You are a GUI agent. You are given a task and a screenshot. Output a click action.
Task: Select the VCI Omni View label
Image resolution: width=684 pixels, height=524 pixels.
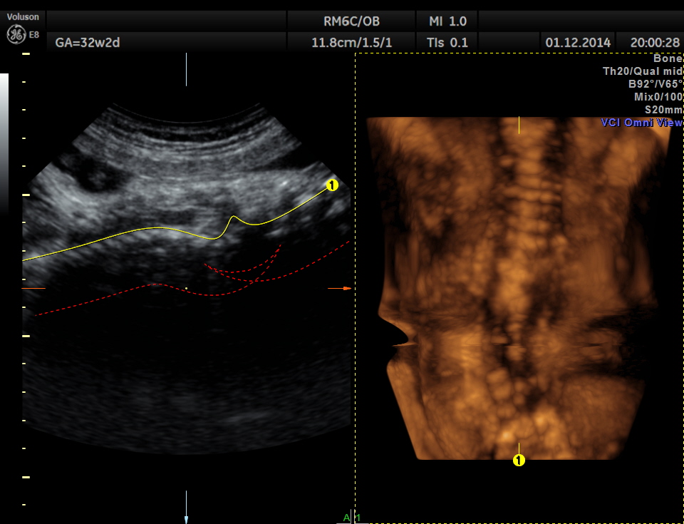(x=641, y=123)
